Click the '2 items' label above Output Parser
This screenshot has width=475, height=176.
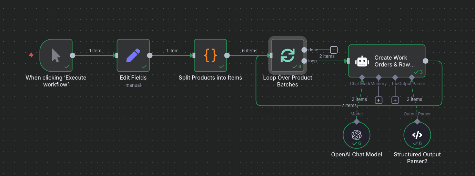[414, 99]
